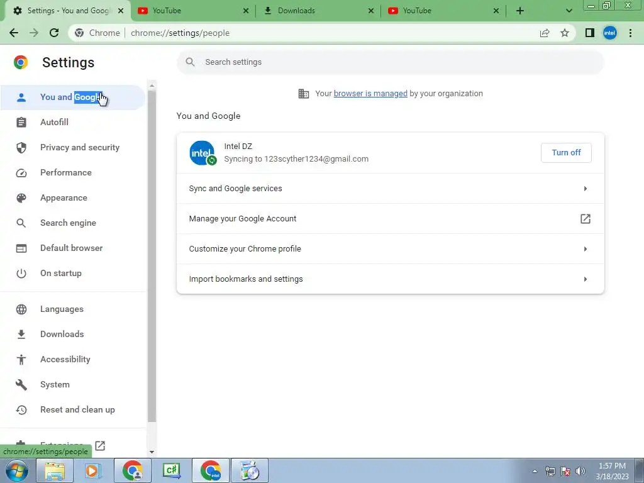Open Default browser settings section
The height and width of the screenshot is (483, 644).
[x=73, y=248]
